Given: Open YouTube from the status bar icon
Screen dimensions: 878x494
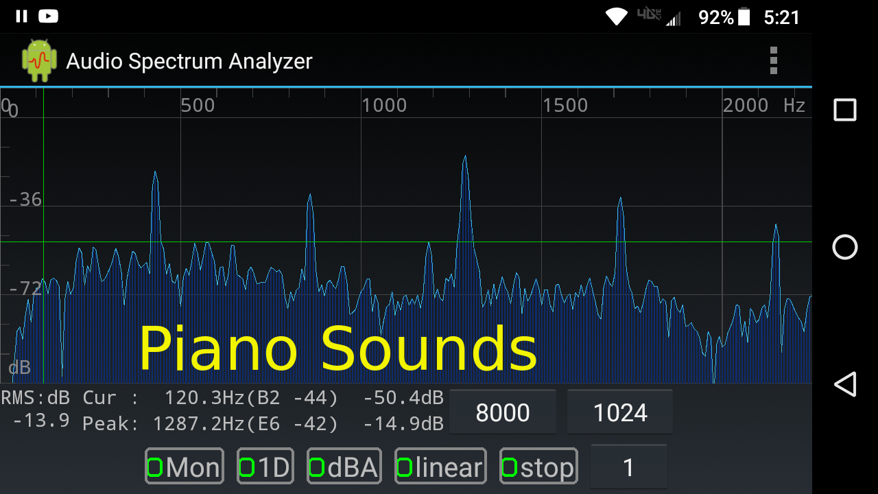Looking at the screenshot, I should [x=48, y=16].
